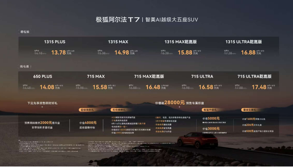Click the crossed-out 14.18 price
Screen dimensions: 293x167
(x=40, y=53)
